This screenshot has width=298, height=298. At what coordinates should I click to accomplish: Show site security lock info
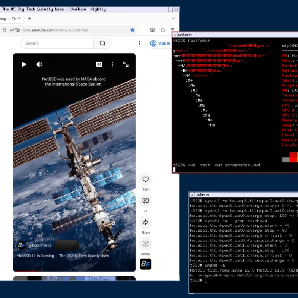(x=4, y=30)
